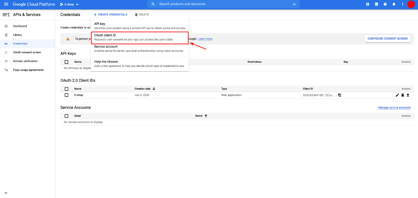This screenshot has width=418, height=198.
Task: Open the Learn more link
Action: point(205,39)
